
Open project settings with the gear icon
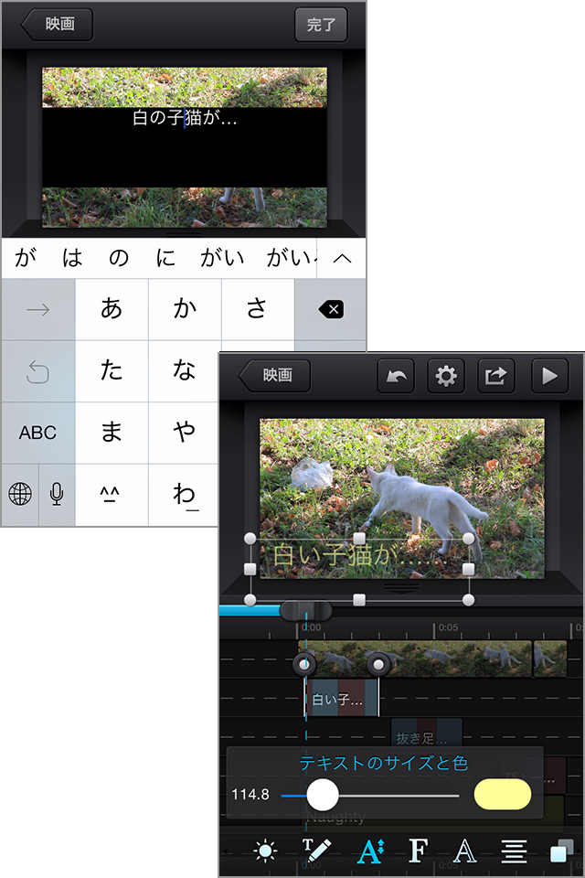tap(445, 376)
